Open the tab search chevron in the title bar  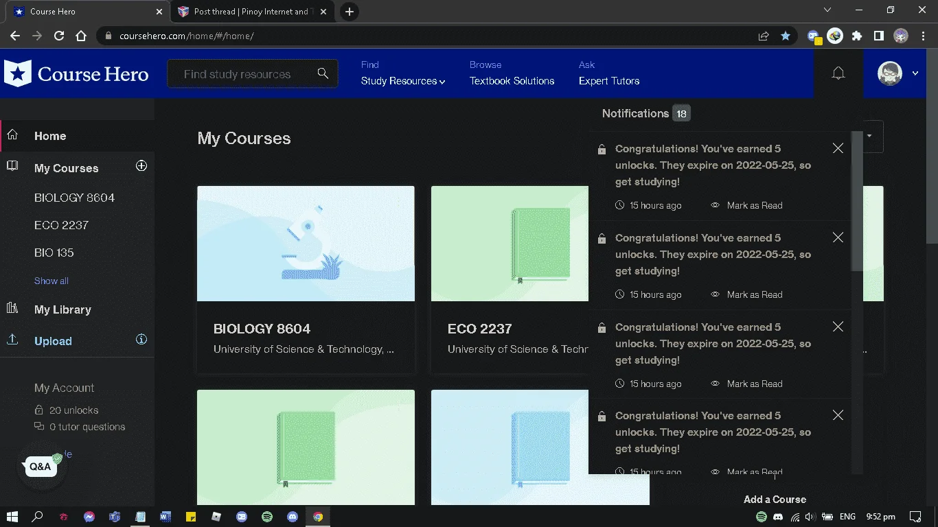point(827,10)
